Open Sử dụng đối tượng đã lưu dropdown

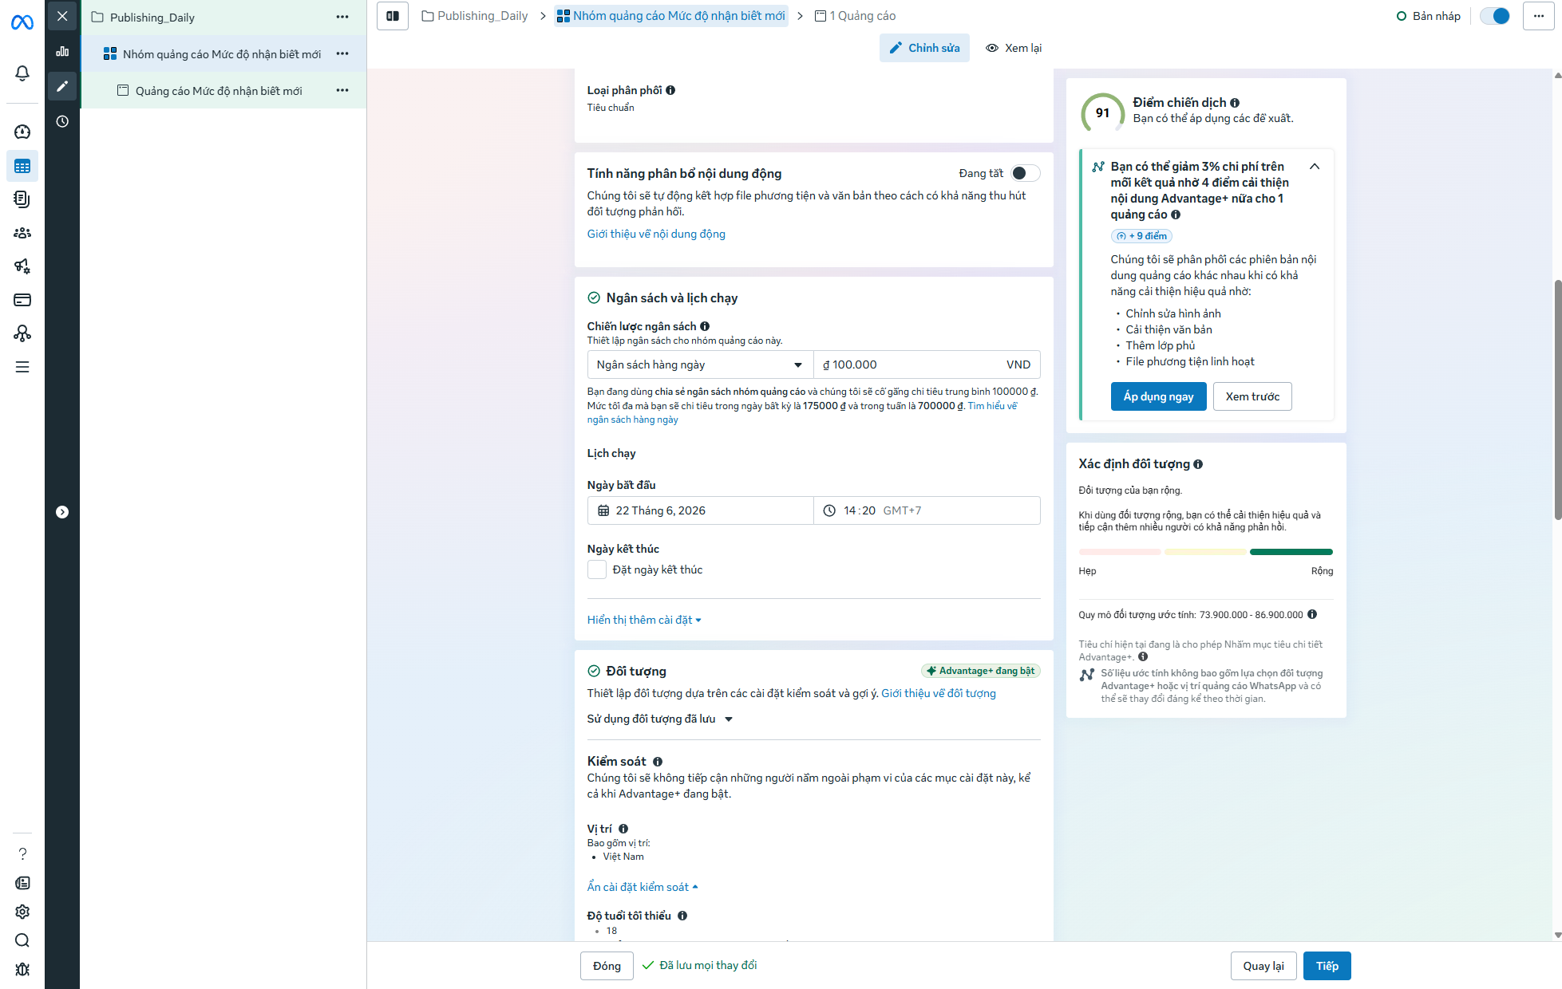[x=660, y=719]
